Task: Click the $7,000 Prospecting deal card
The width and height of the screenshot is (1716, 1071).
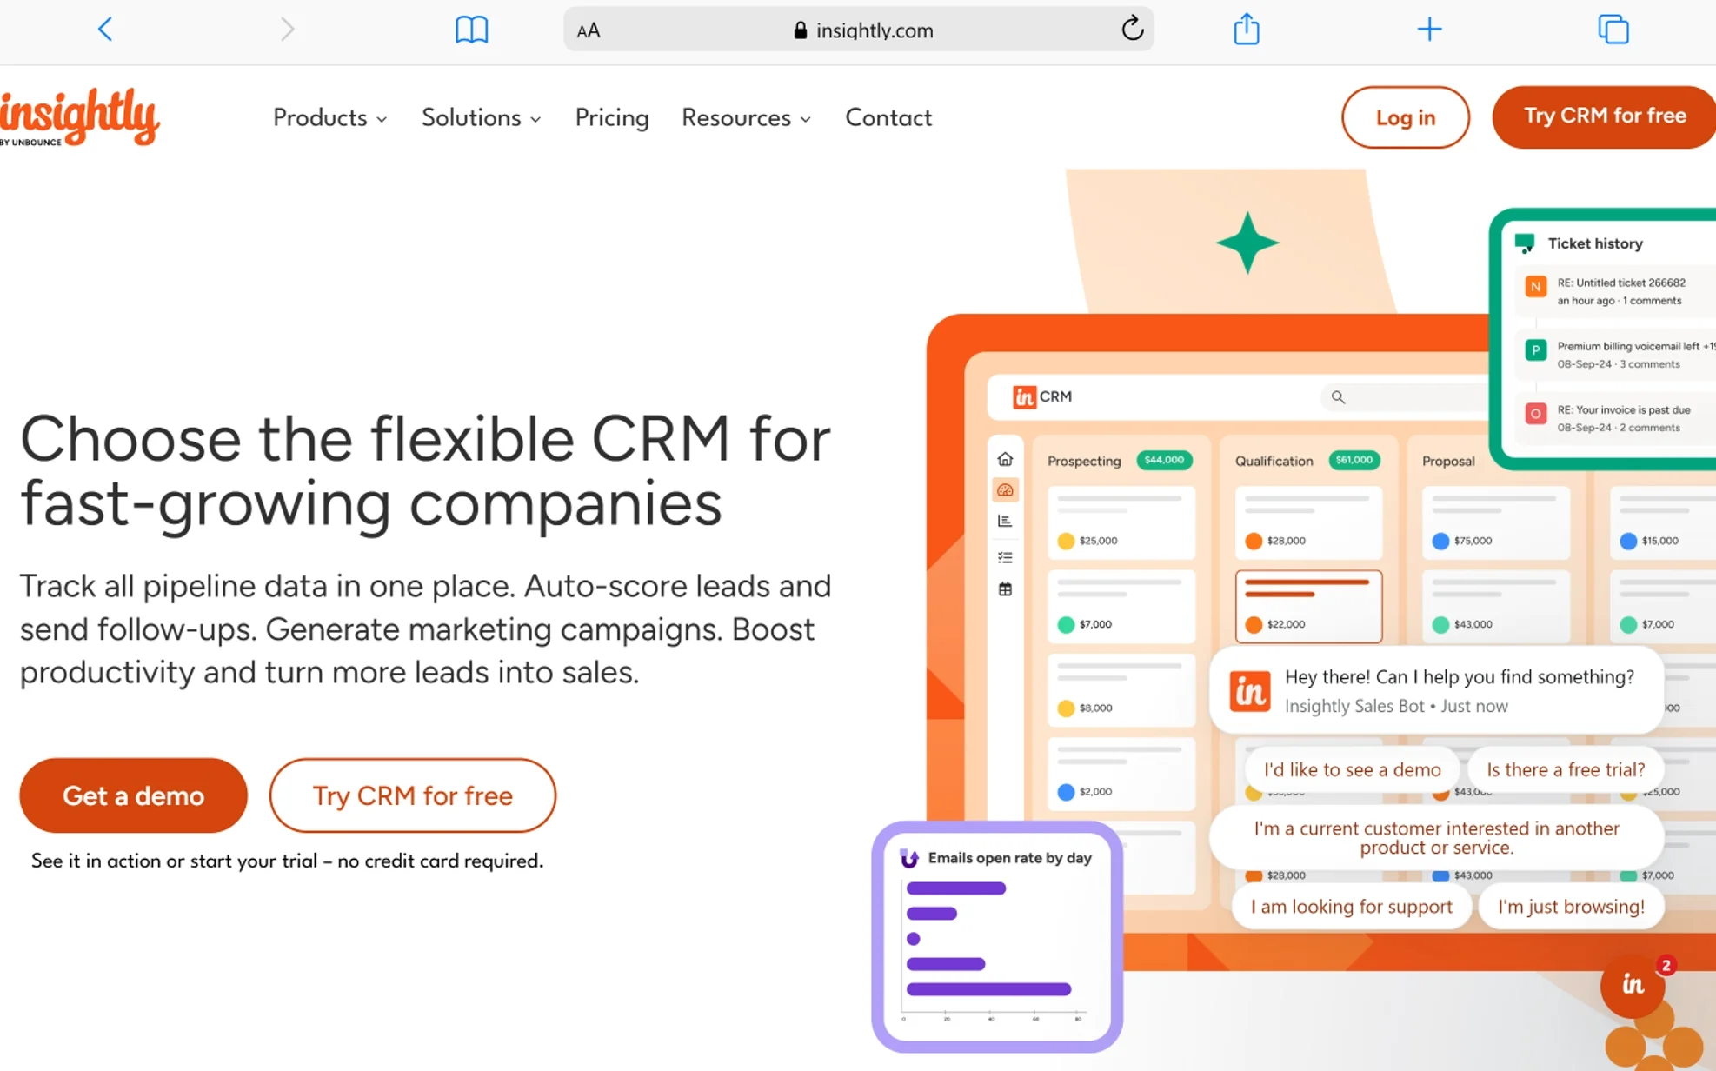Action: point(1121,606)
